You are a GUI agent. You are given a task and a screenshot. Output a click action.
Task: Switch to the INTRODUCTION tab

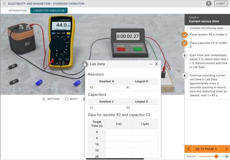(x=17, y=10)
